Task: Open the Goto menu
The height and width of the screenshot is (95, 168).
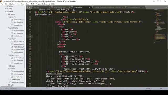Action: tap(28, 4)
